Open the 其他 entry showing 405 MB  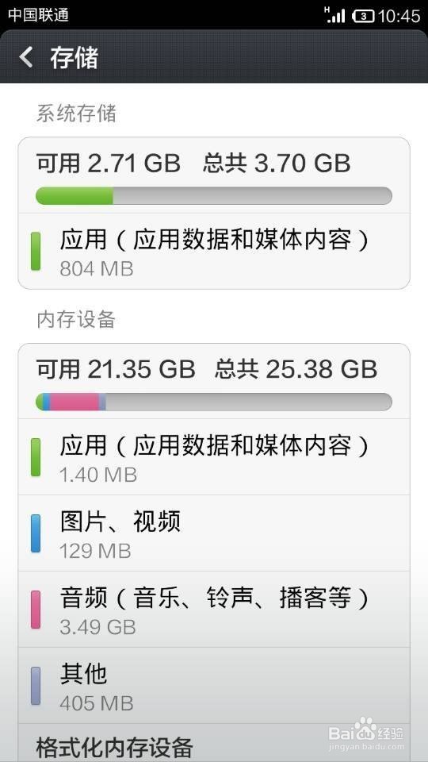click(x=214, y=686)
